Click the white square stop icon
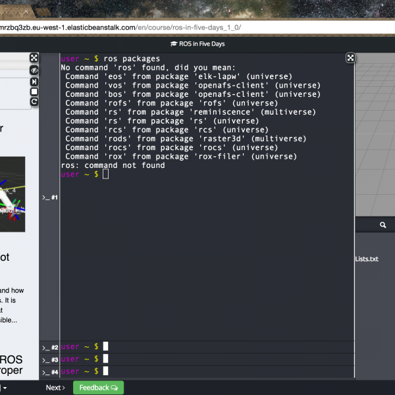The height and width of the screenshot is (395, 395). 34,92
